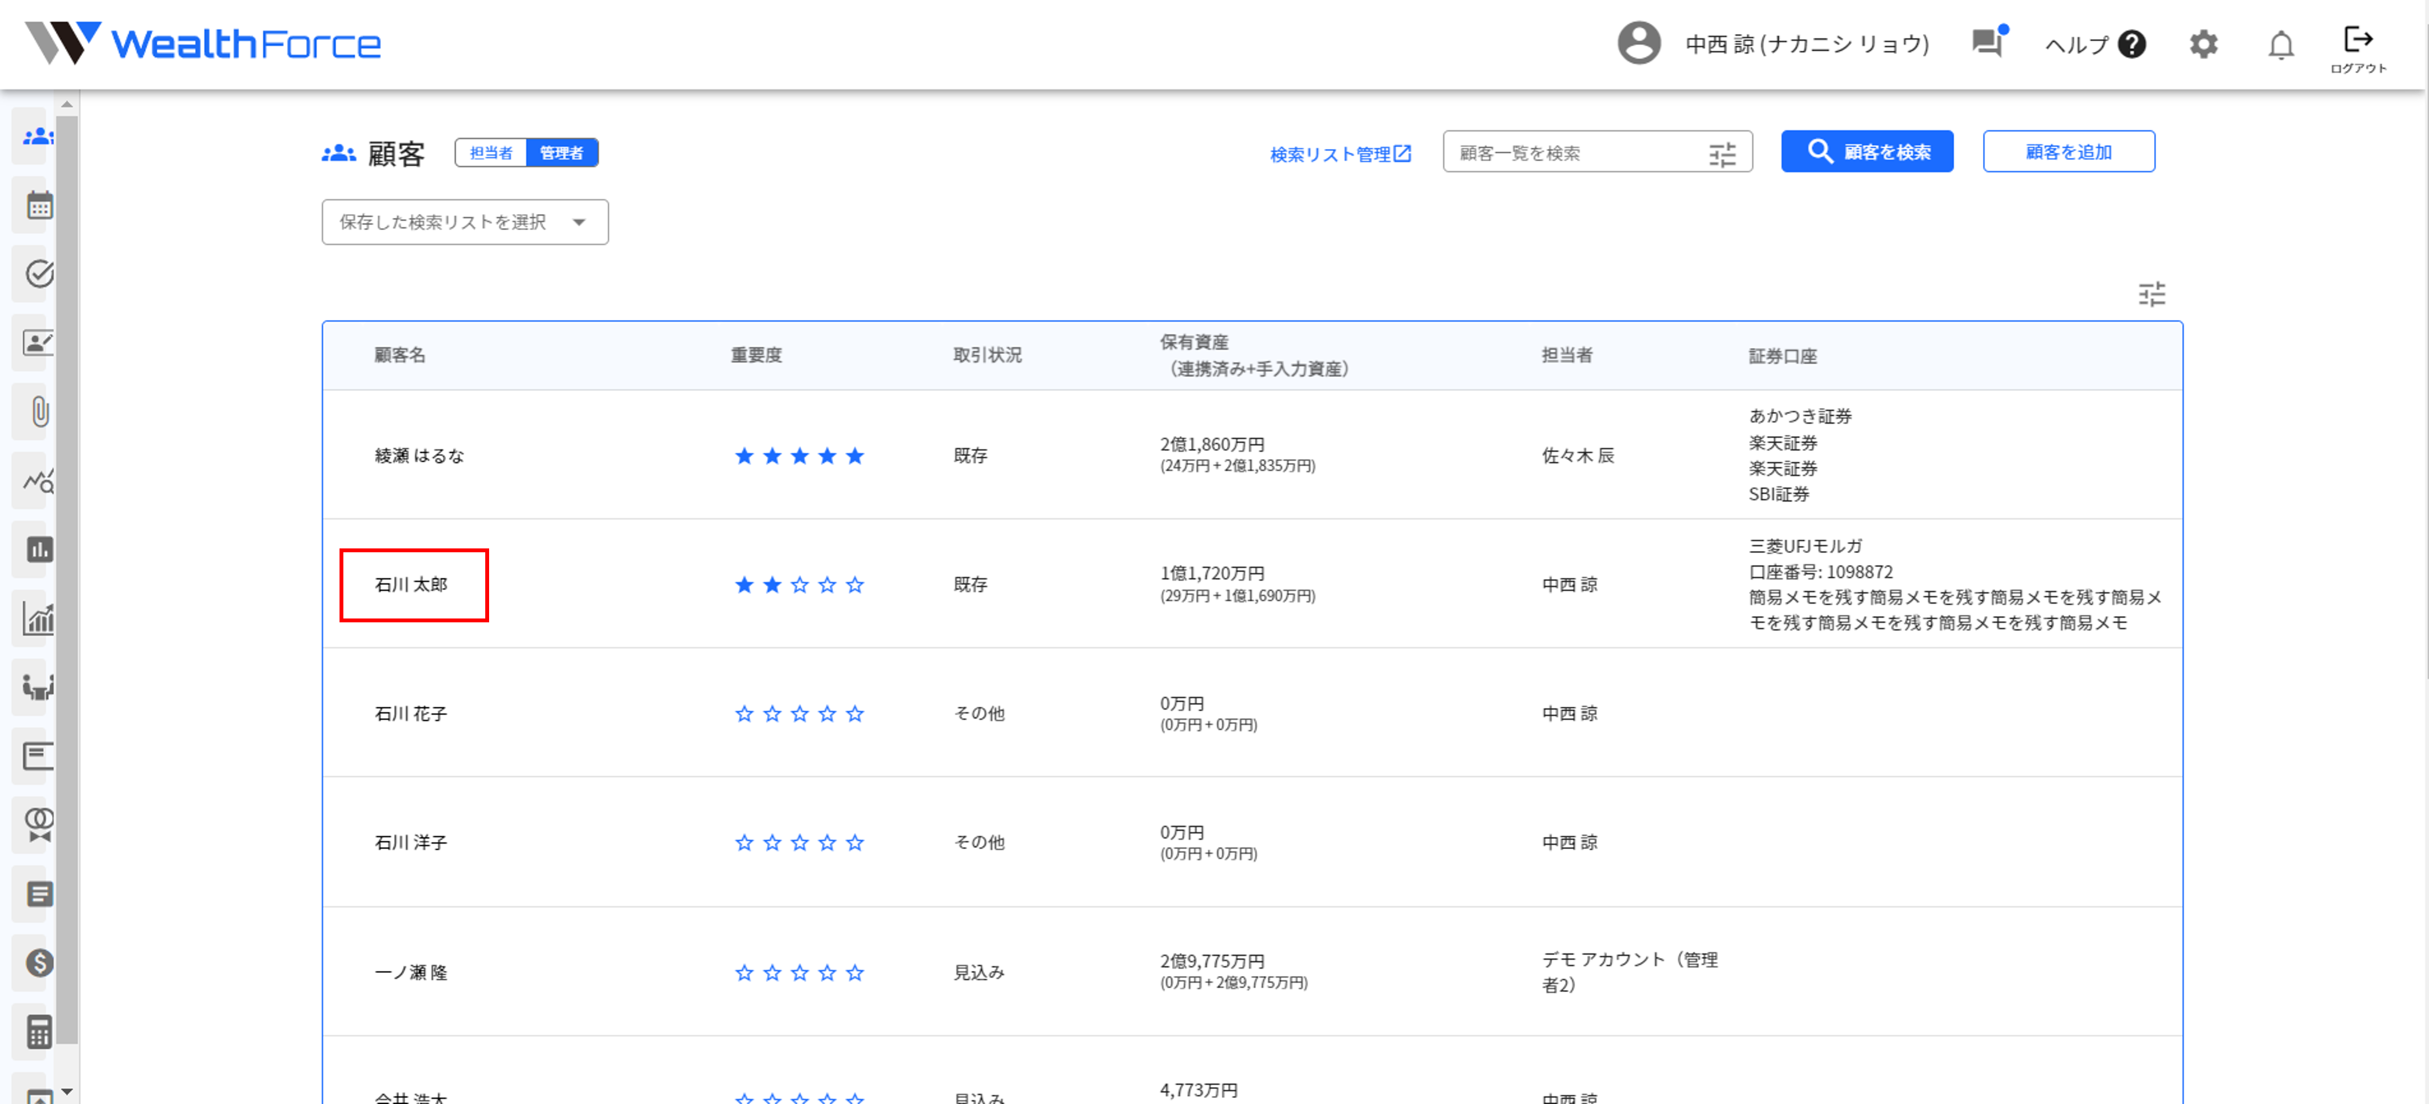
Task: Open the notifications bell icon
Action: pos(2280,45)
